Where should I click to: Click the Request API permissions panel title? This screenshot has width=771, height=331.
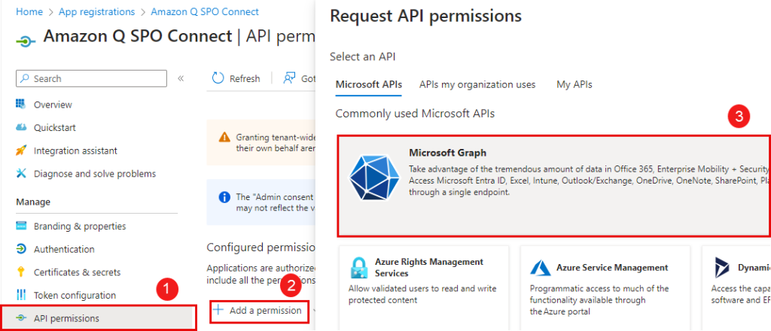[x=426, y=16]
